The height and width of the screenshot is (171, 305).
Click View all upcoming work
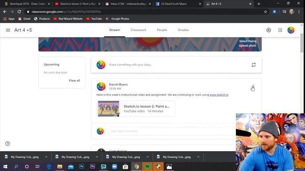[74, 80]
